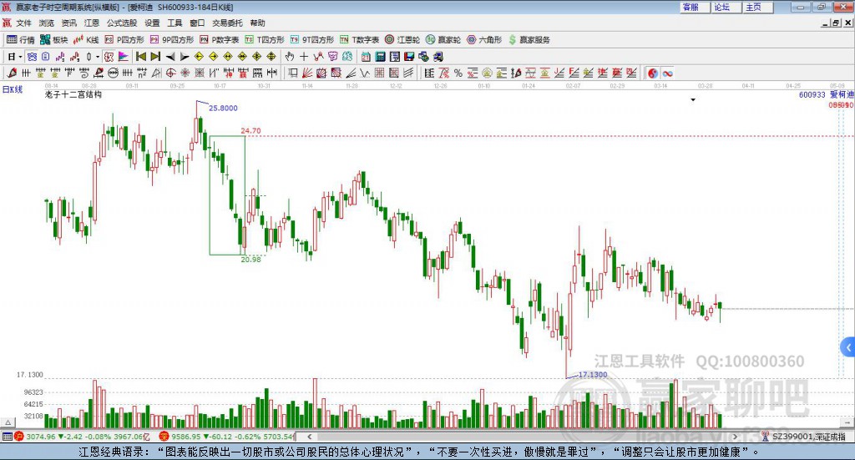855x460 pixels.
Task: Expand the blue side panel arrow tab
Action: click(848, 347)
